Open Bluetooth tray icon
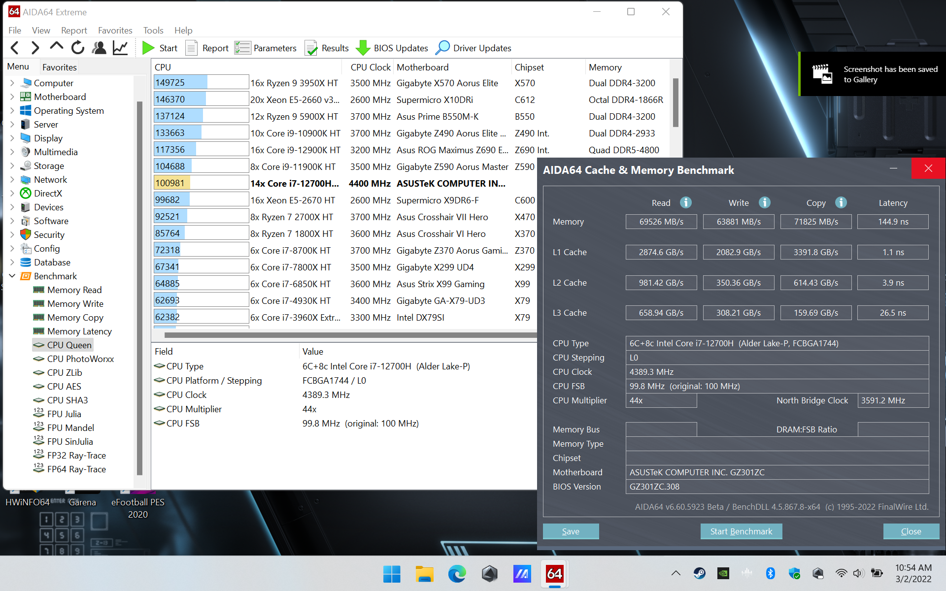The width and height of the screenshot is (946, 591). (x=771, y=573)
